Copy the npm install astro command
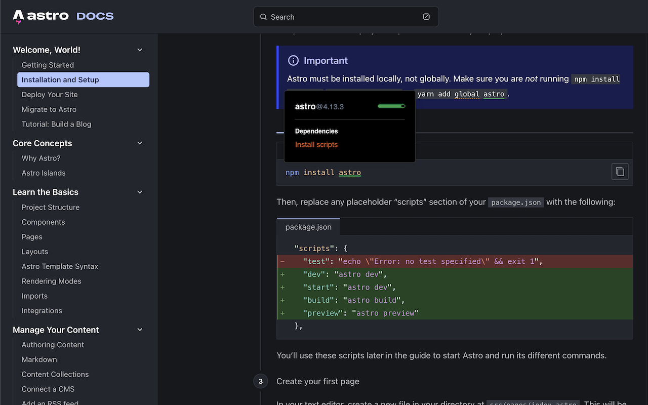Screen dimensions: 648x405 620,172
